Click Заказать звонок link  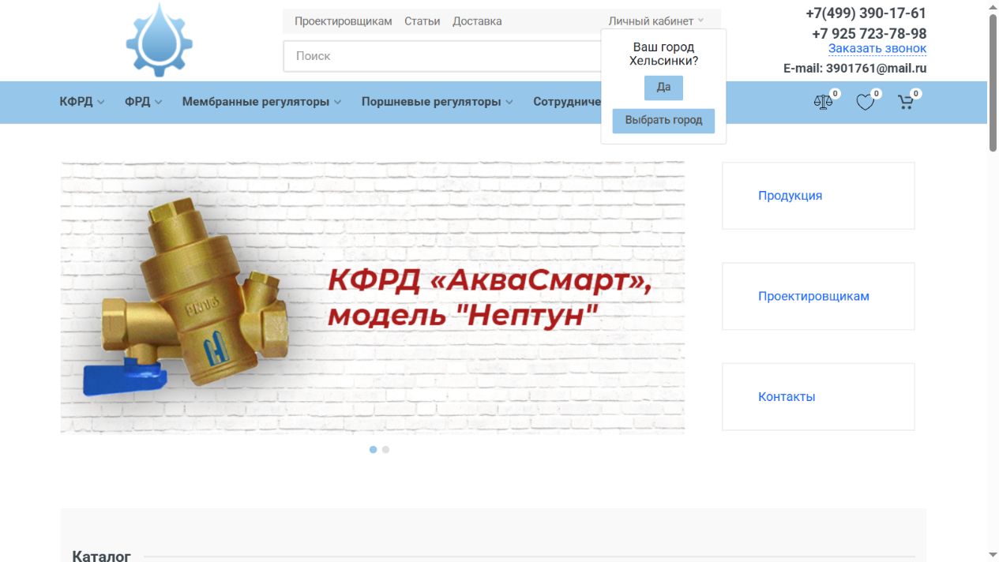pyautogui.click(x=877, y=48)
